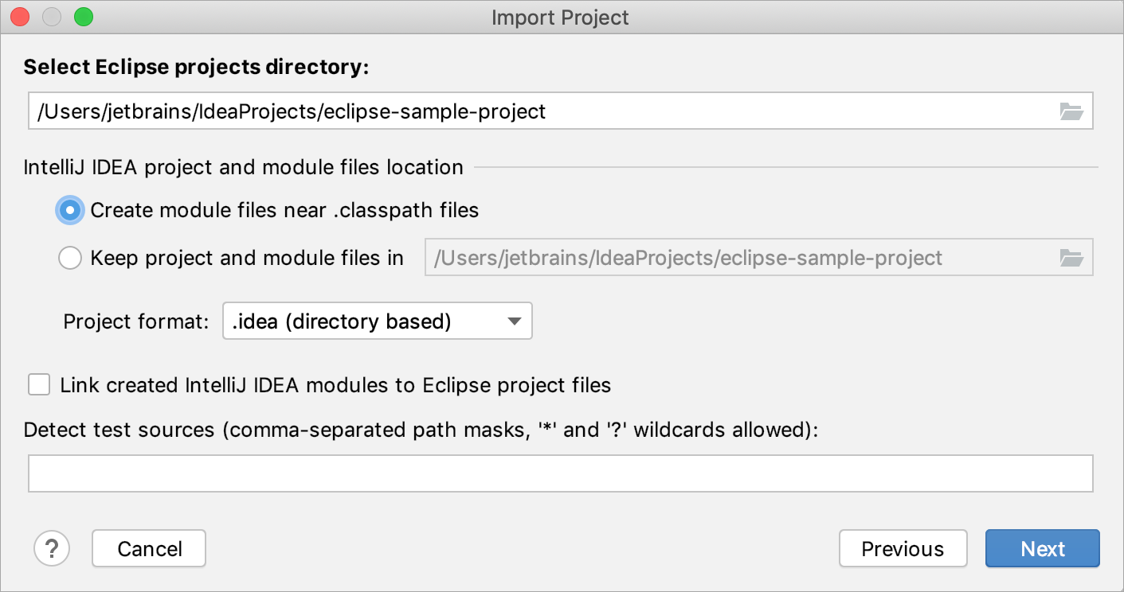The image size is (1124, 592).
Task: Click the "Select Eclipse projects directory:" label
Action: pos(196,68)
